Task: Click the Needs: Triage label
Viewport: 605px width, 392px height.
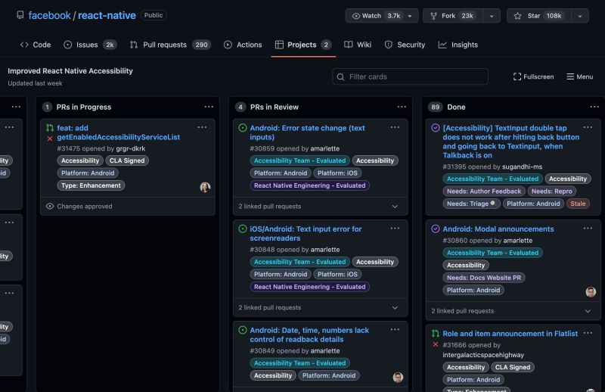Action: coord(471,204)
